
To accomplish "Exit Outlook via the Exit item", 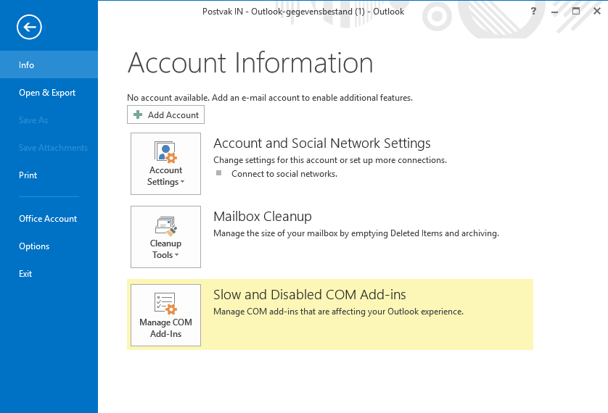I will click(x=49, y=274).
